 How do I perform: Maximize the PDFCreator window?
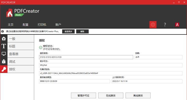[x=179, y=2]
